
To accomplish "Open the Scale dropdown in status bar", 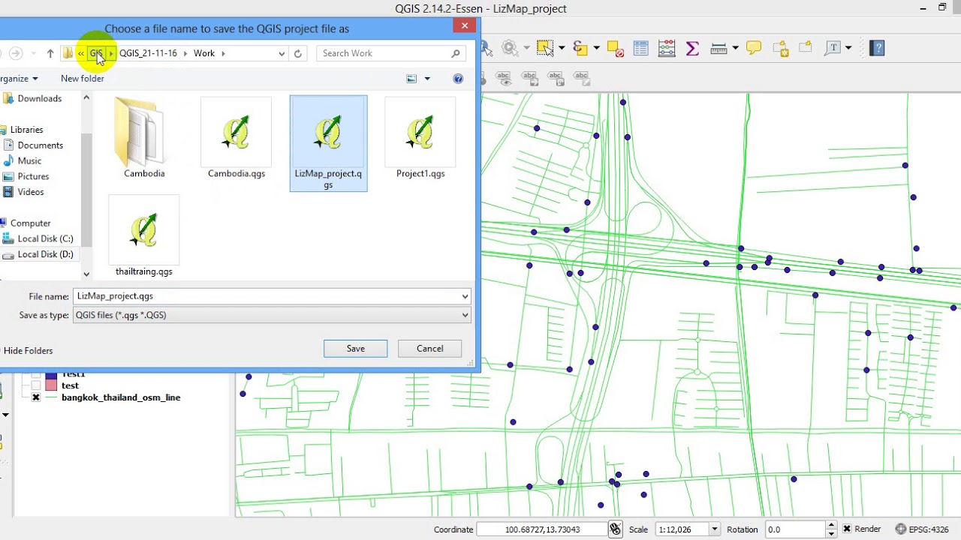I will [714, 529].
